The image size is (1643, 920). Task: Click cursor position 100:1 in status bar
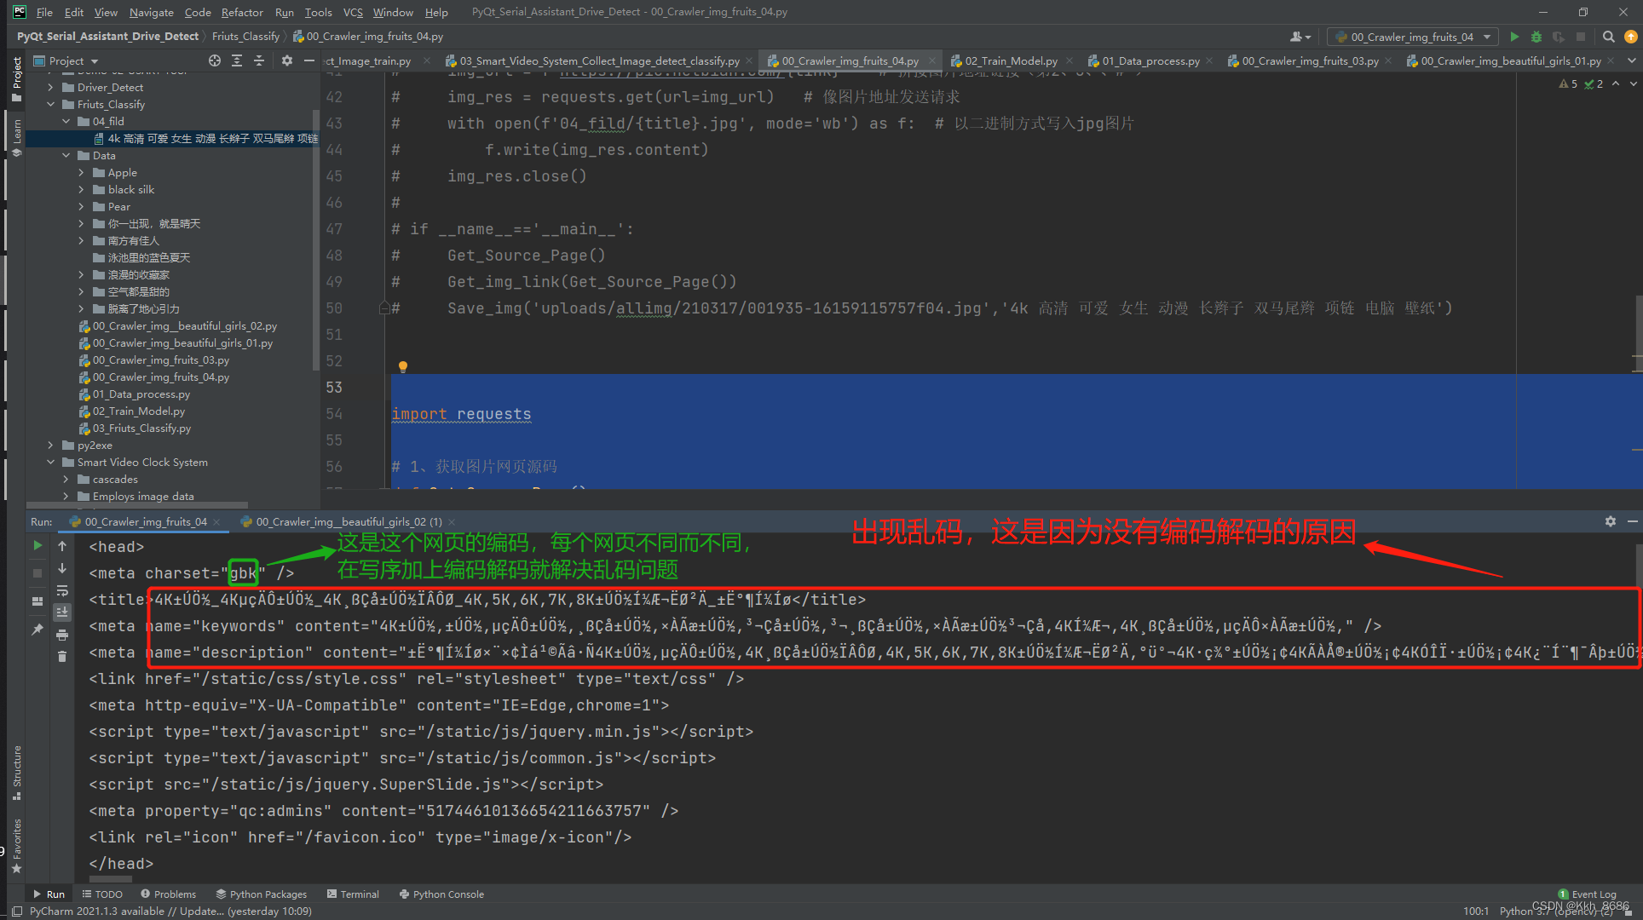(1475, 911)
